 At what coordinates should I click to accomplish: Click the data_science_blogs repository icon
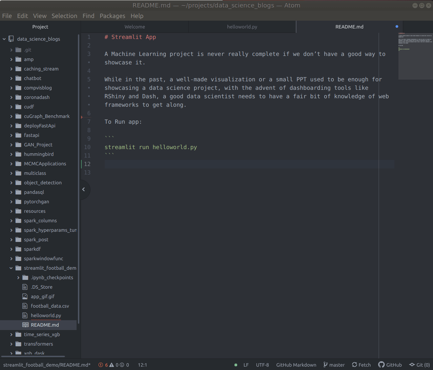pyautogui.click(x=11, y=39)
